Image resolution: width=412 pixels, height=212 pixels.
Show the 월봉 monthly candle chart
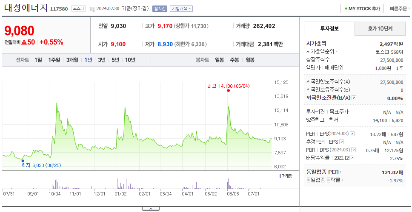(x=250, y=60)
